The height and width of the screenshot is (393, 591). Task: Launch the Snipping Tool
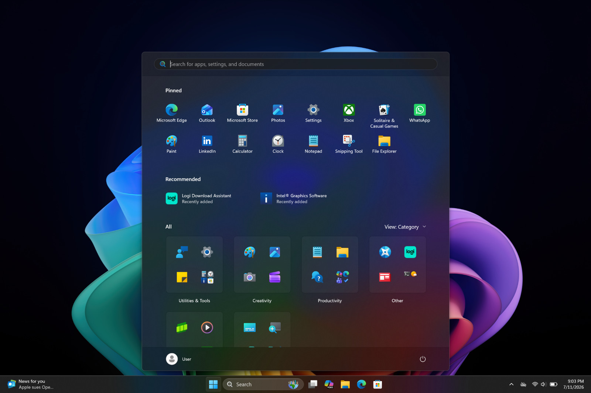tap(349, 144)
